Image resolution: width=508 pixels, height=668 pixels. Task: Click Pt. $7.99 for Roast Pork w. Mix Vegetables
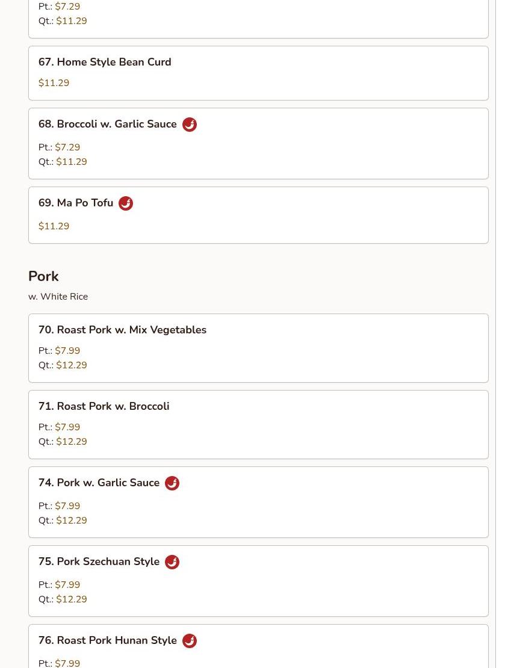tap(67, 351)
